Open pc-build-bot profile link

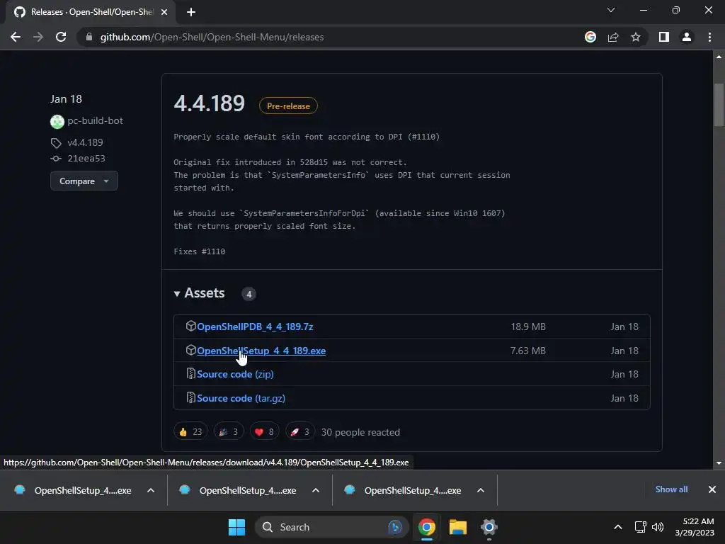(96, 120)
